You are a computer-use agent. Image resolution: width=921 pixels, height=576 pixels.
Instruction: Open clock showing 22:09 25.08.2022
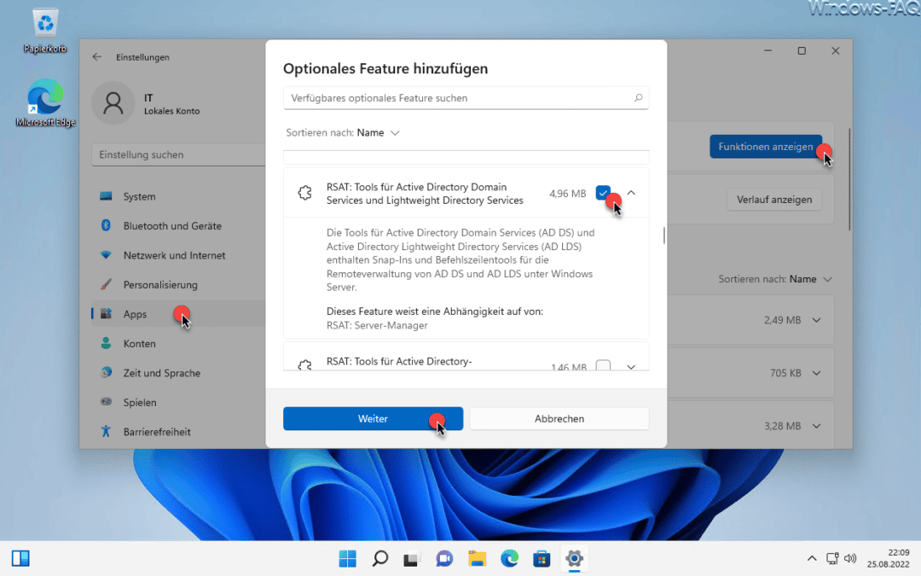click(x=888, y=558)
